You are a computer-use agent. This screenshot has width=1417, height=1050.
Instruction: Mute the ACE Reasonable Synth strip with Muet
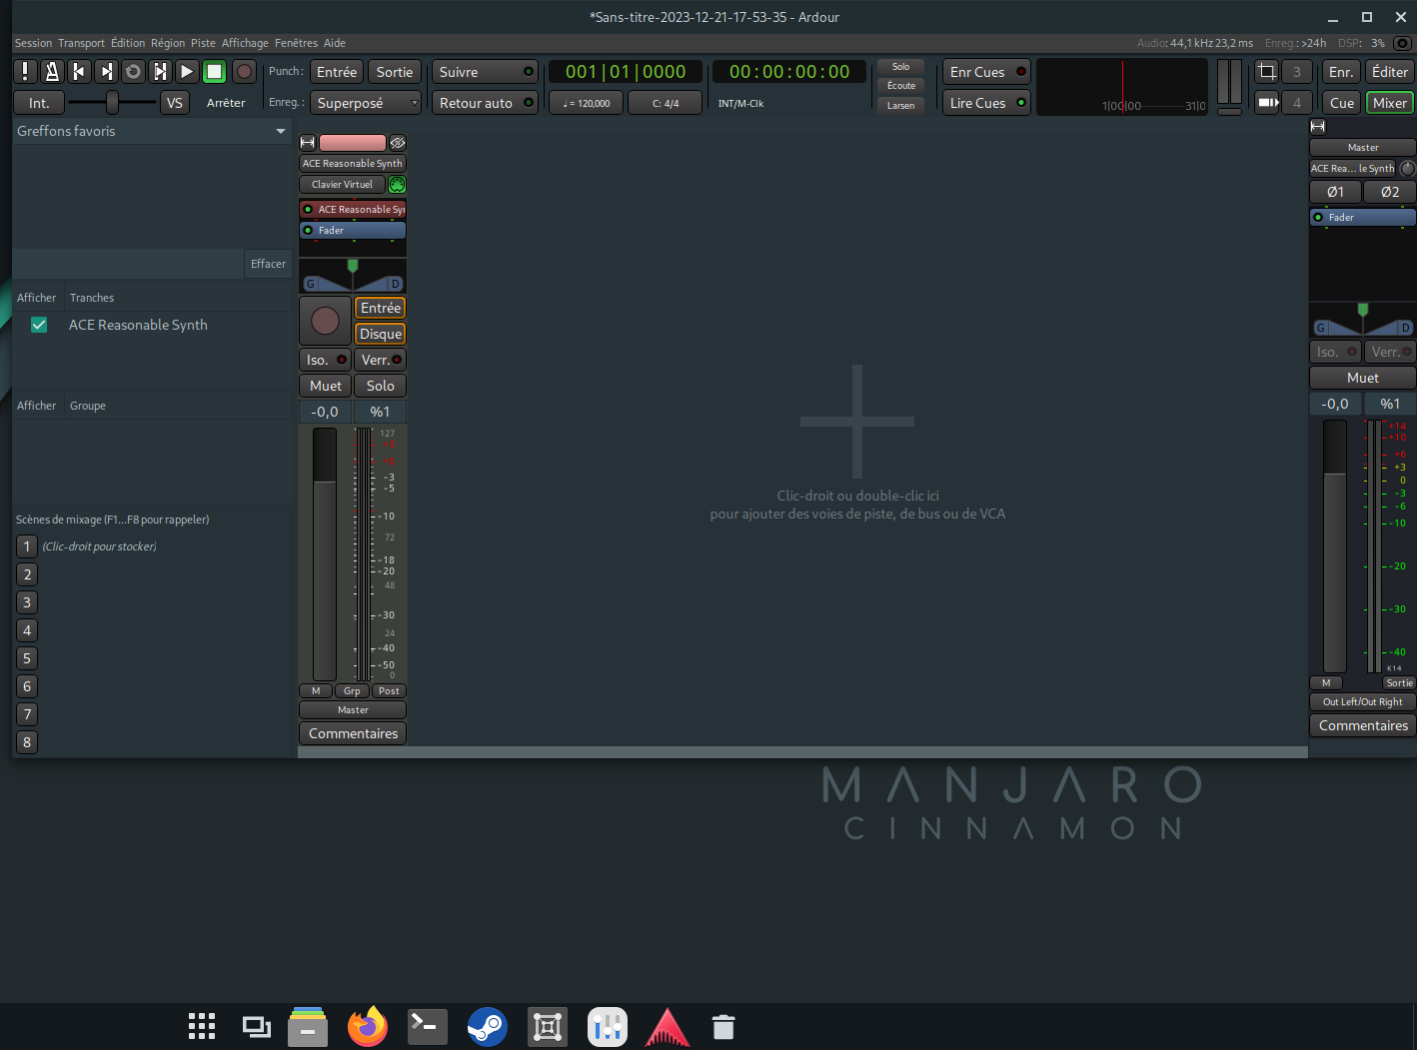click(x=325, y=386)
